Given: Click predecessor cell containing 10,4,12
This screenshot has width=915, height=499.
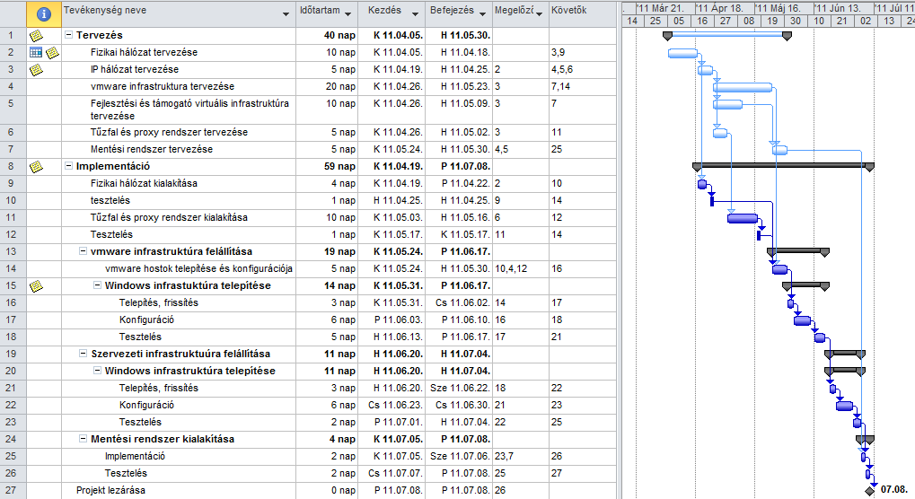Looking at the screenshot, I should (x=521, y=268).
